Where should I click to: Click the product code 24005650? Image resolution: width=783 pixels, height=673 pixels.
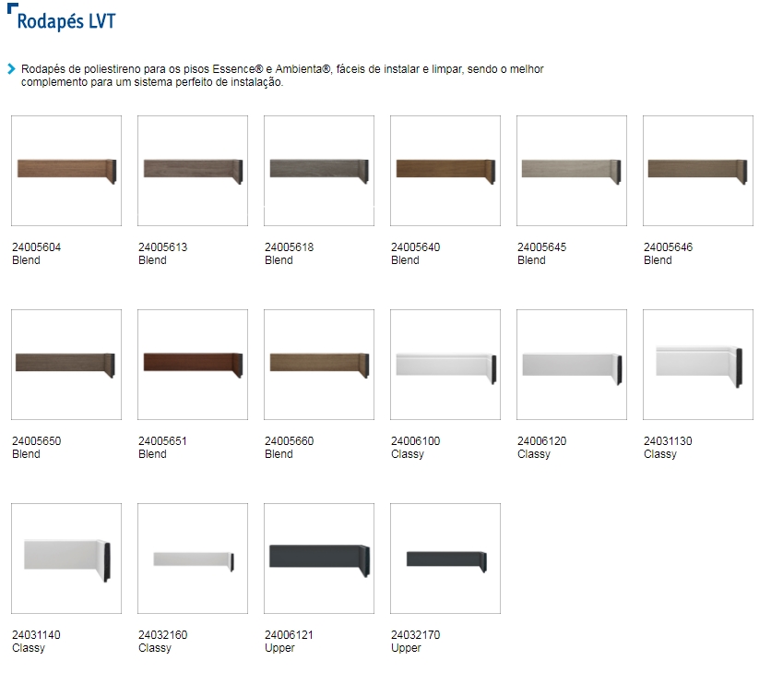[37, 441]
